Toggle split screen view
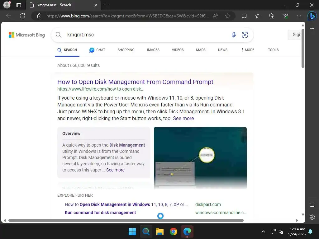The width and height of the screenshot is (319, 239). coord(244,16)
